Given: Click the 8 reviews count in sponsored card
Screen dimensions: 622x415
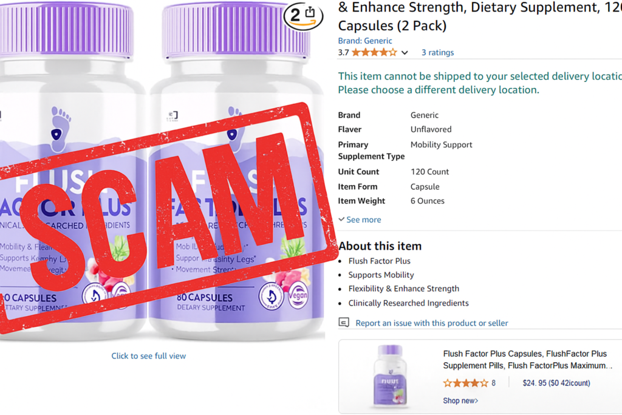Looking at the screenshot, I should click(493, 383).
